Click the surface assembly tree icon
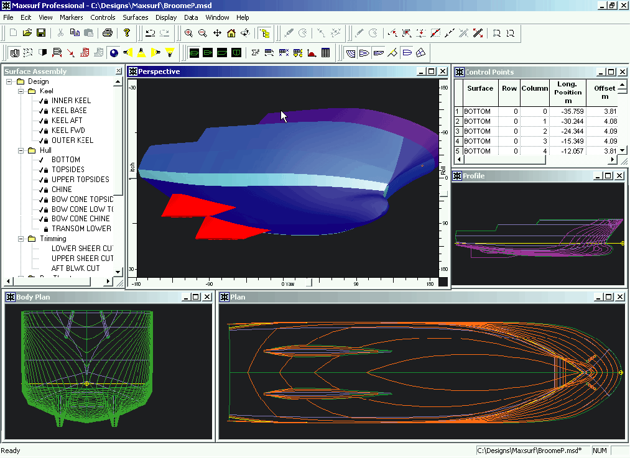The width and height of the screenshot is (630, 458). coord(266,33)
